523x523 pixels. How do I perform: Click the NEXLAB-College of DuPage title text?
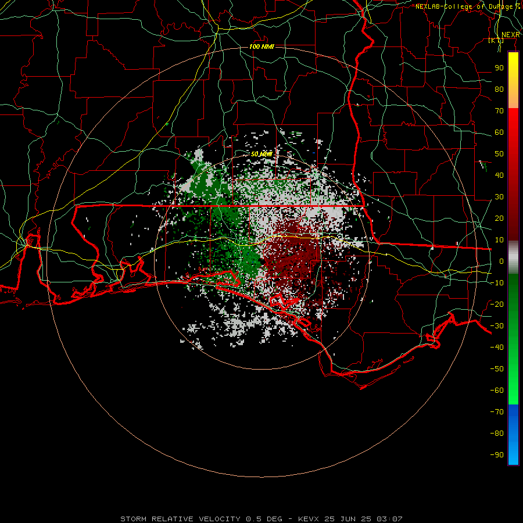tap(468, 6)
